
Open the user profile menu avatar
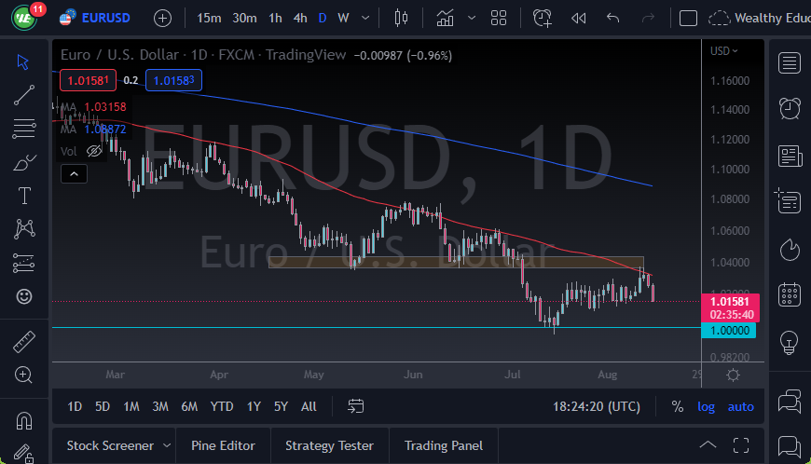(x=24, y=19)
